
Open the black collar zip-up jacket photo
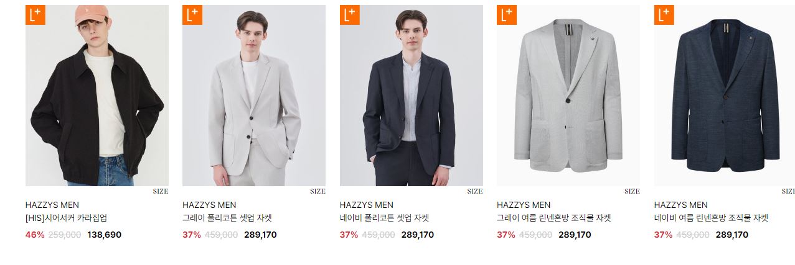[97, 96]
